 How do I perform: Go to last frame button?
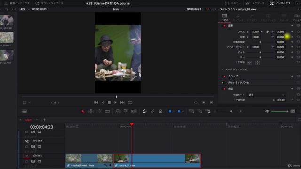tap(122, 102)
